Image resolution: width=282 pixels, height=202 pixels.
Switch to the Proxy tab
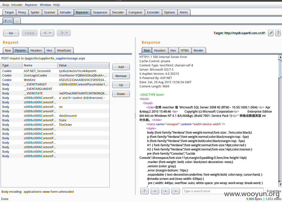[x=22, y=12]
